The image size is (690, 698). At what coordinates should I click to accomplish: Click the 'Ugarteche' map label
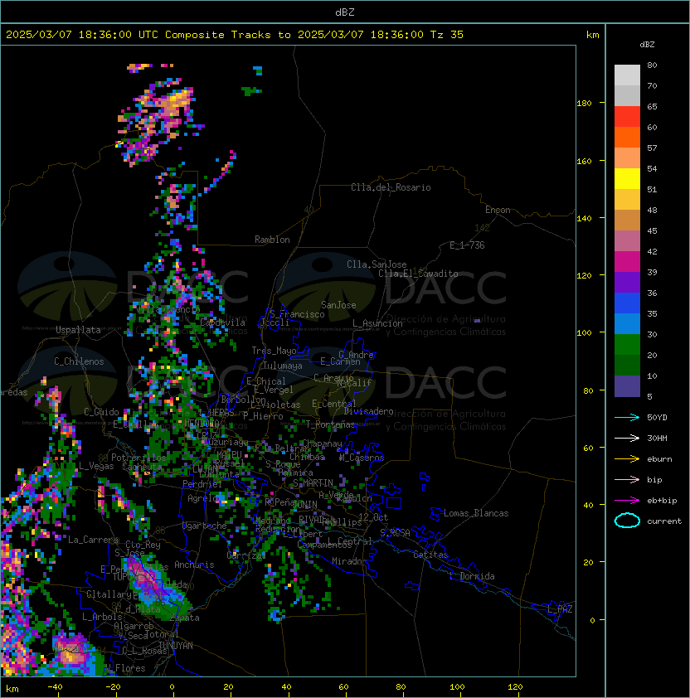[204, 526]
